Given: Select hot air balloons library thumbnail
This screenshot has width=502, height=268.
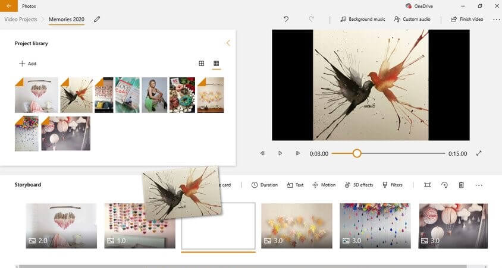Looking at the screenshot, I should [66, 133].
